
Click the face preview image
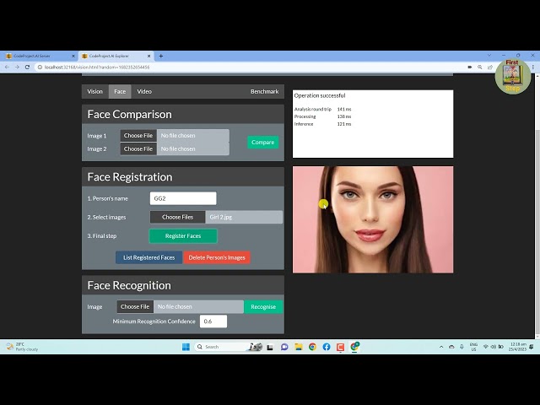pyautogui.click(x=373, y=219)
